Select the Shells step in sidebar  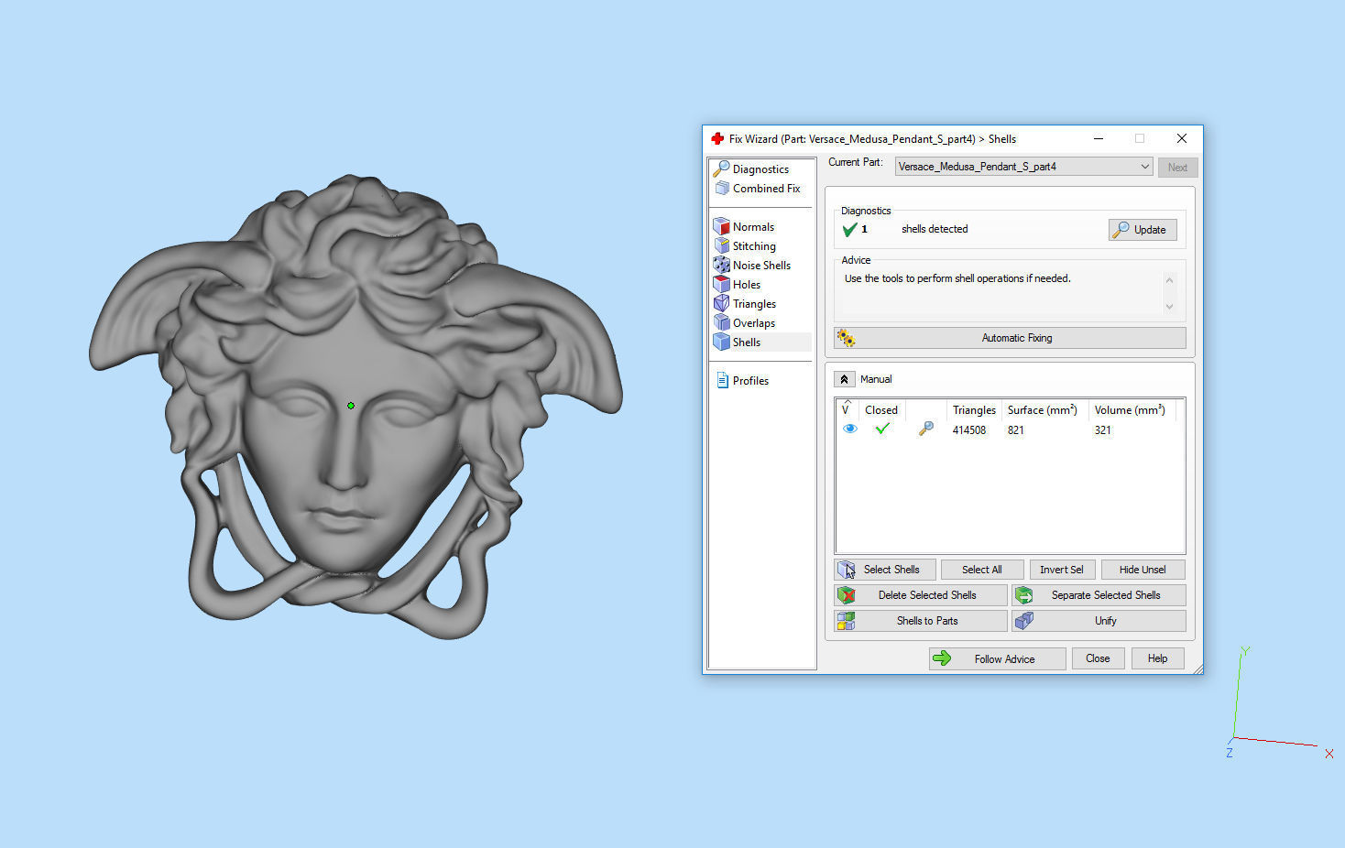click(x=761, y=342)
